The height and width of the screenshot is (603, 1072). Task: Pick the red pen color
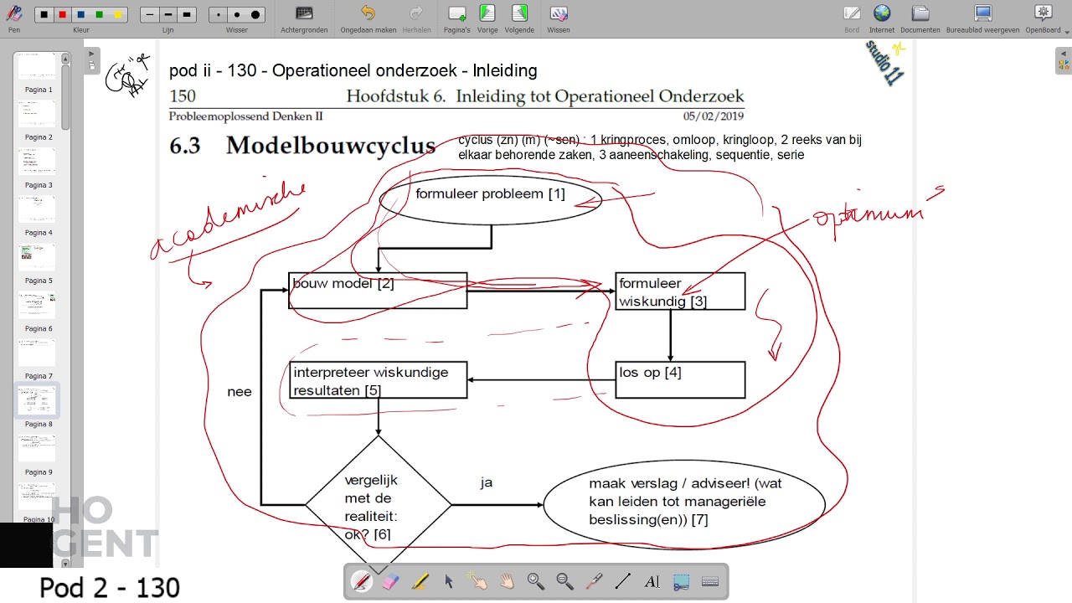point(62,15)
